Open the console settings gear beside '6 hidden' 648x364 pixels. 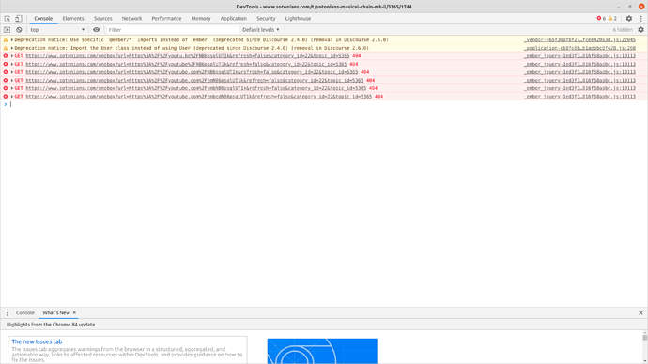(x=641, y=30)
